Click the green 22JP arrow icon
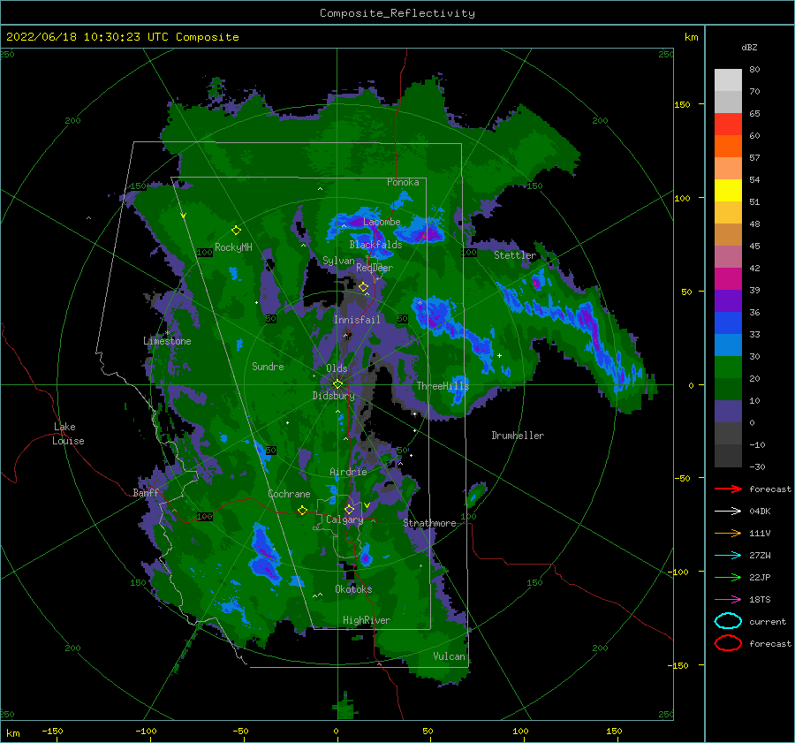 [x=728, y=577]
